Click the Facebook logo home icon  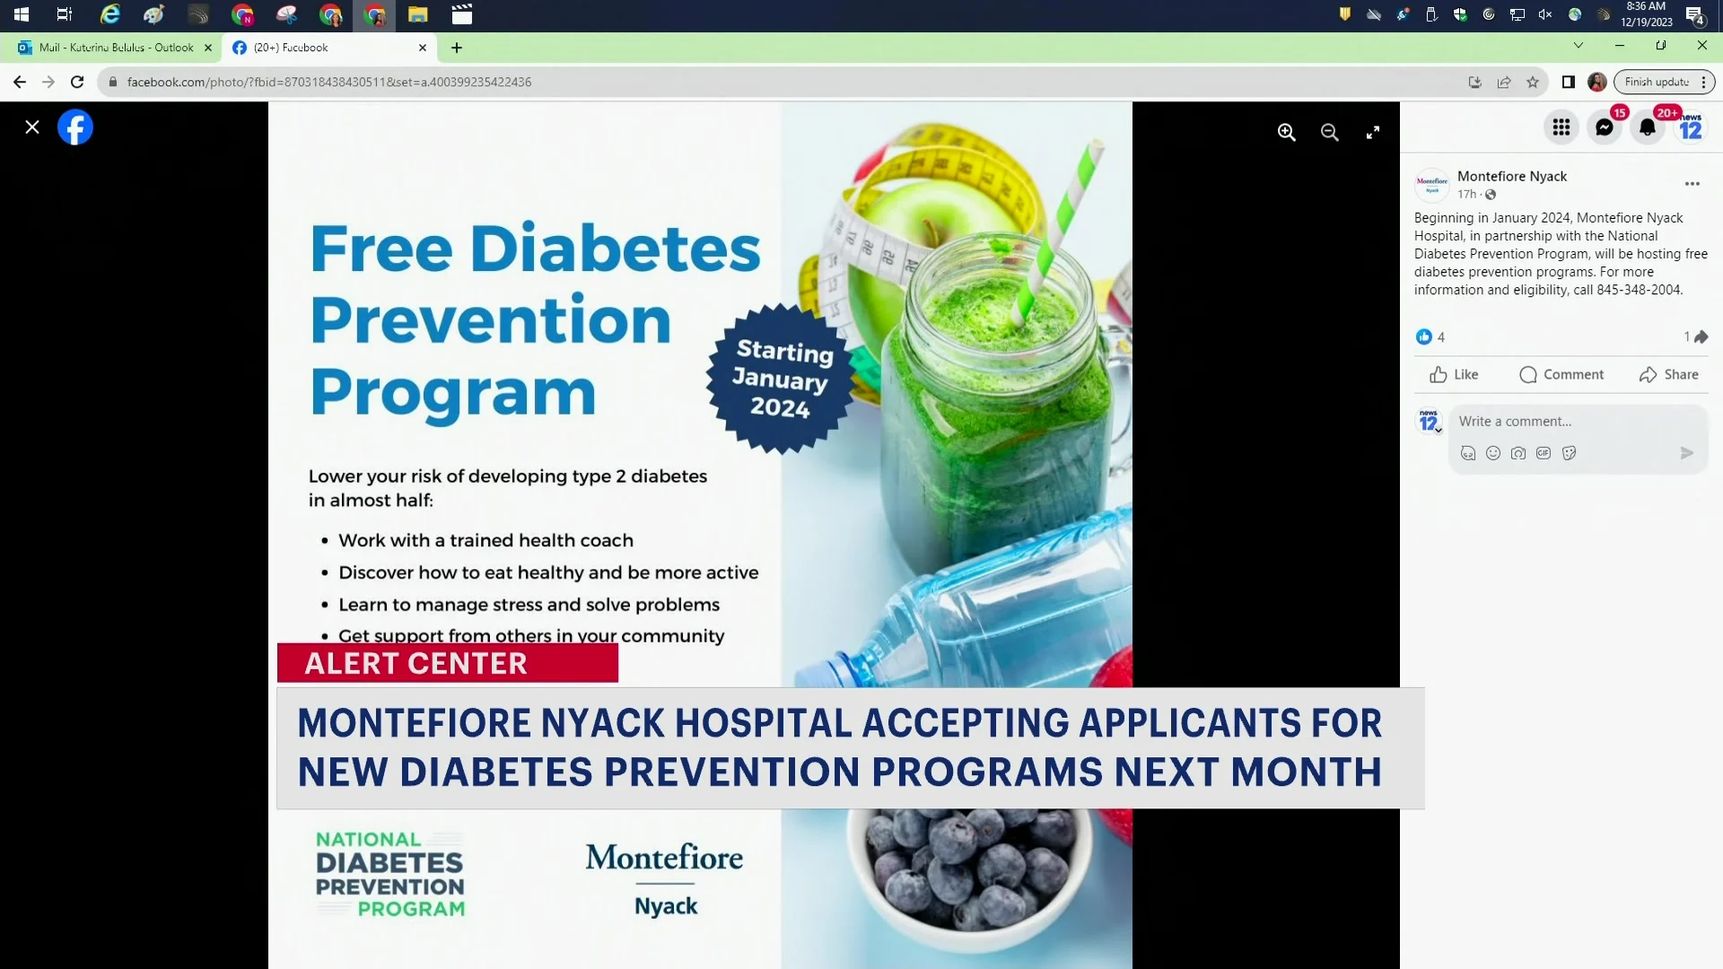pyautogui.click(x=75, y=127)
